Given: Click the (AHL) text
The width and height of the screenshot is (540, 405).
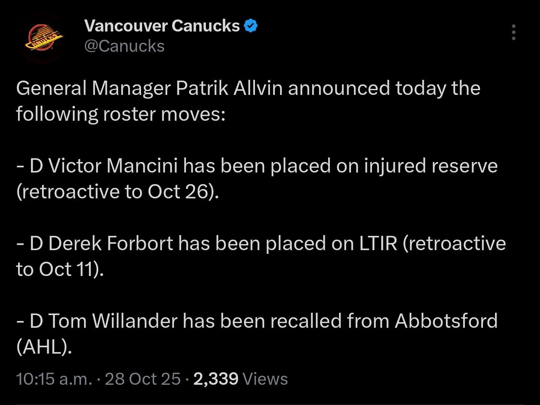Looking at the screenshot, I should (x=44, y=347).
